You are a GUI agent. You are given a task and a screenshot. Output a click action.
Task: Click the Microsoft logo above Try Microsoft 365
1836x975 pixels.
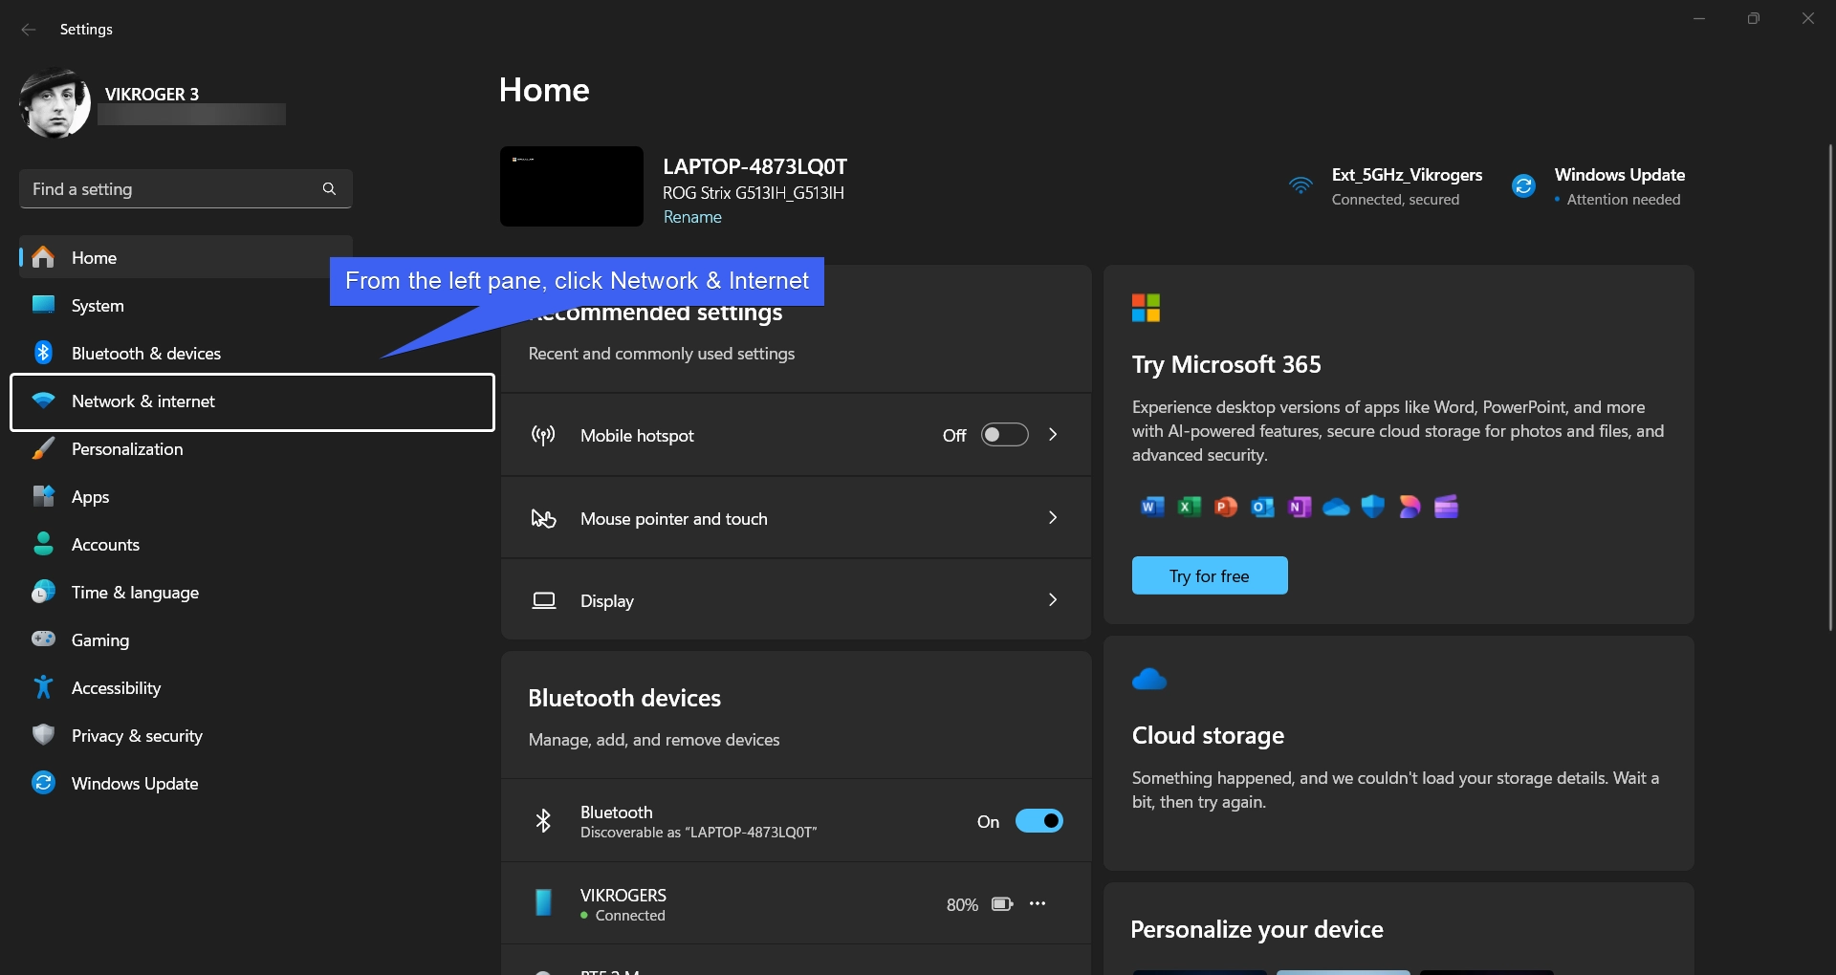1146,308
